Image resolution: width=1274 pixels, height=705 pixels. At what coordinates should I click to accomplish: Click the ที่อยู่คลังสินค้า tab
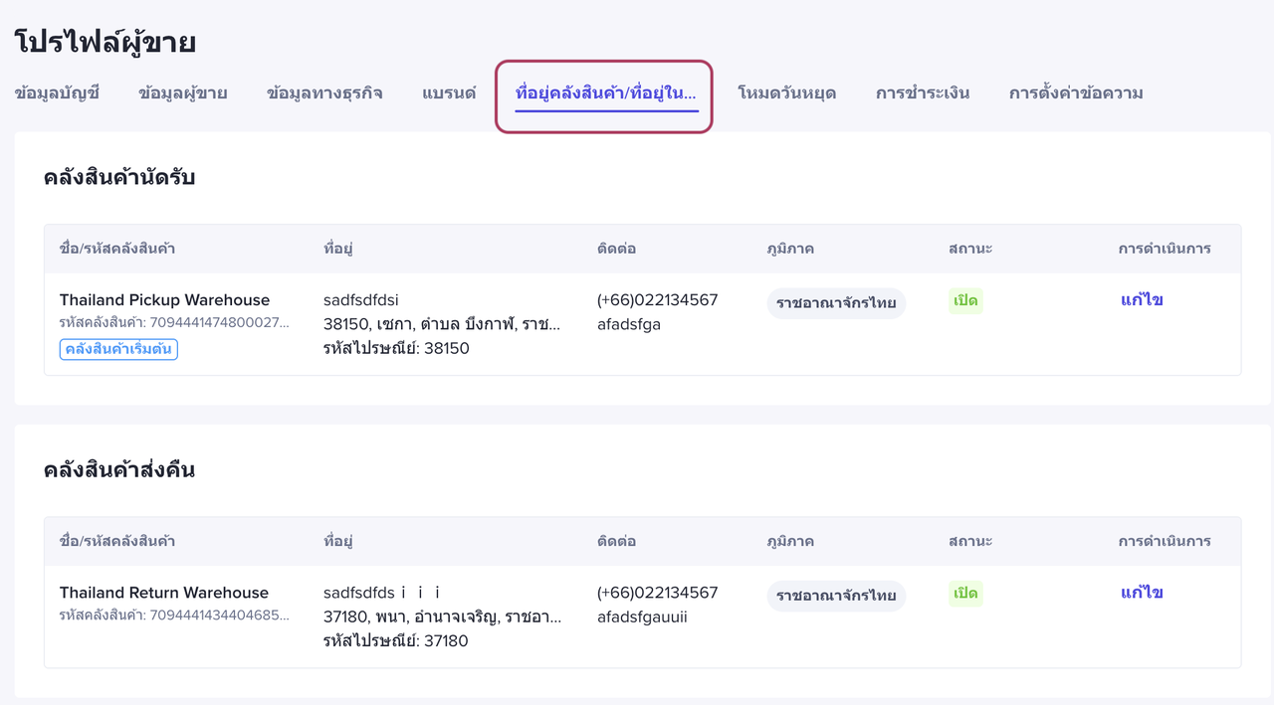pyautogui.click(x=605, y=93)
